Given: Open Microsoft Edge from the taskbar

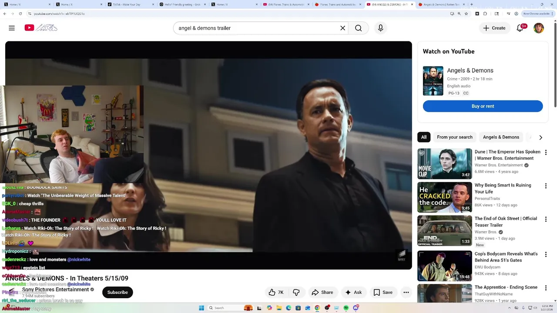Looking at the screenshot, I should (289, 308).
